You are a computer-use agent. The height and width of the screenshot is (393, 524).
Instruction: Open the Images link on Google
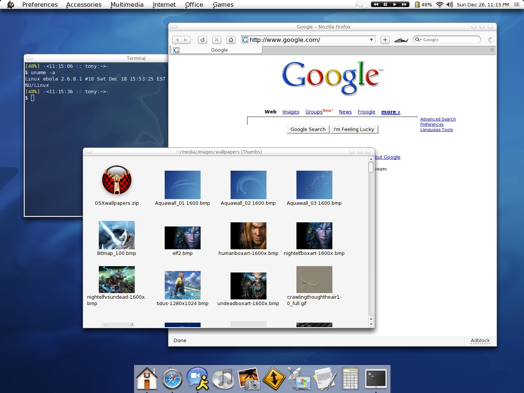291,112
